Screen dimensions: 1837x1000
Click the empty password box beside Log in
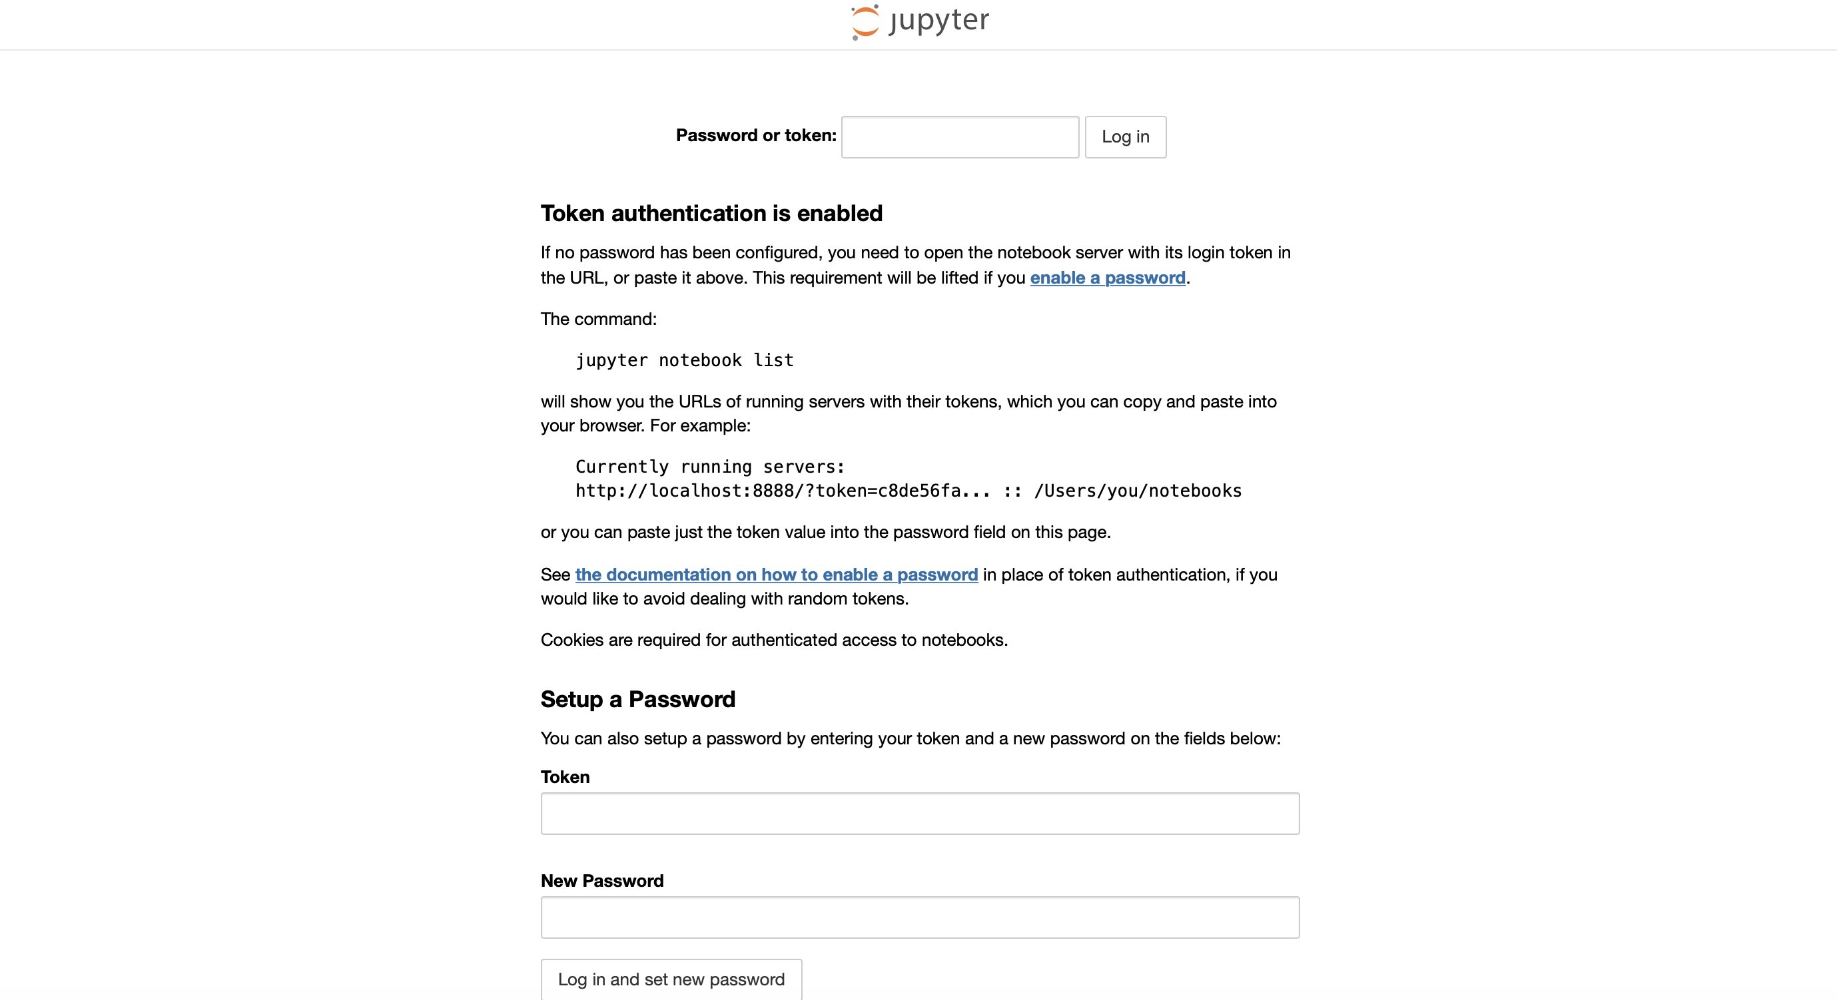point(958,137)
